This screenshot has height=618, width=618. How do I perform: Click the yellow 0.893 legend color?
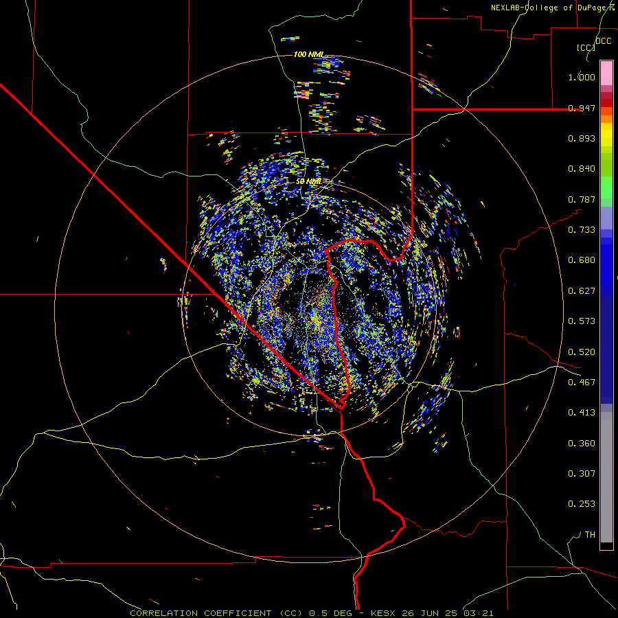click(606, 138)
